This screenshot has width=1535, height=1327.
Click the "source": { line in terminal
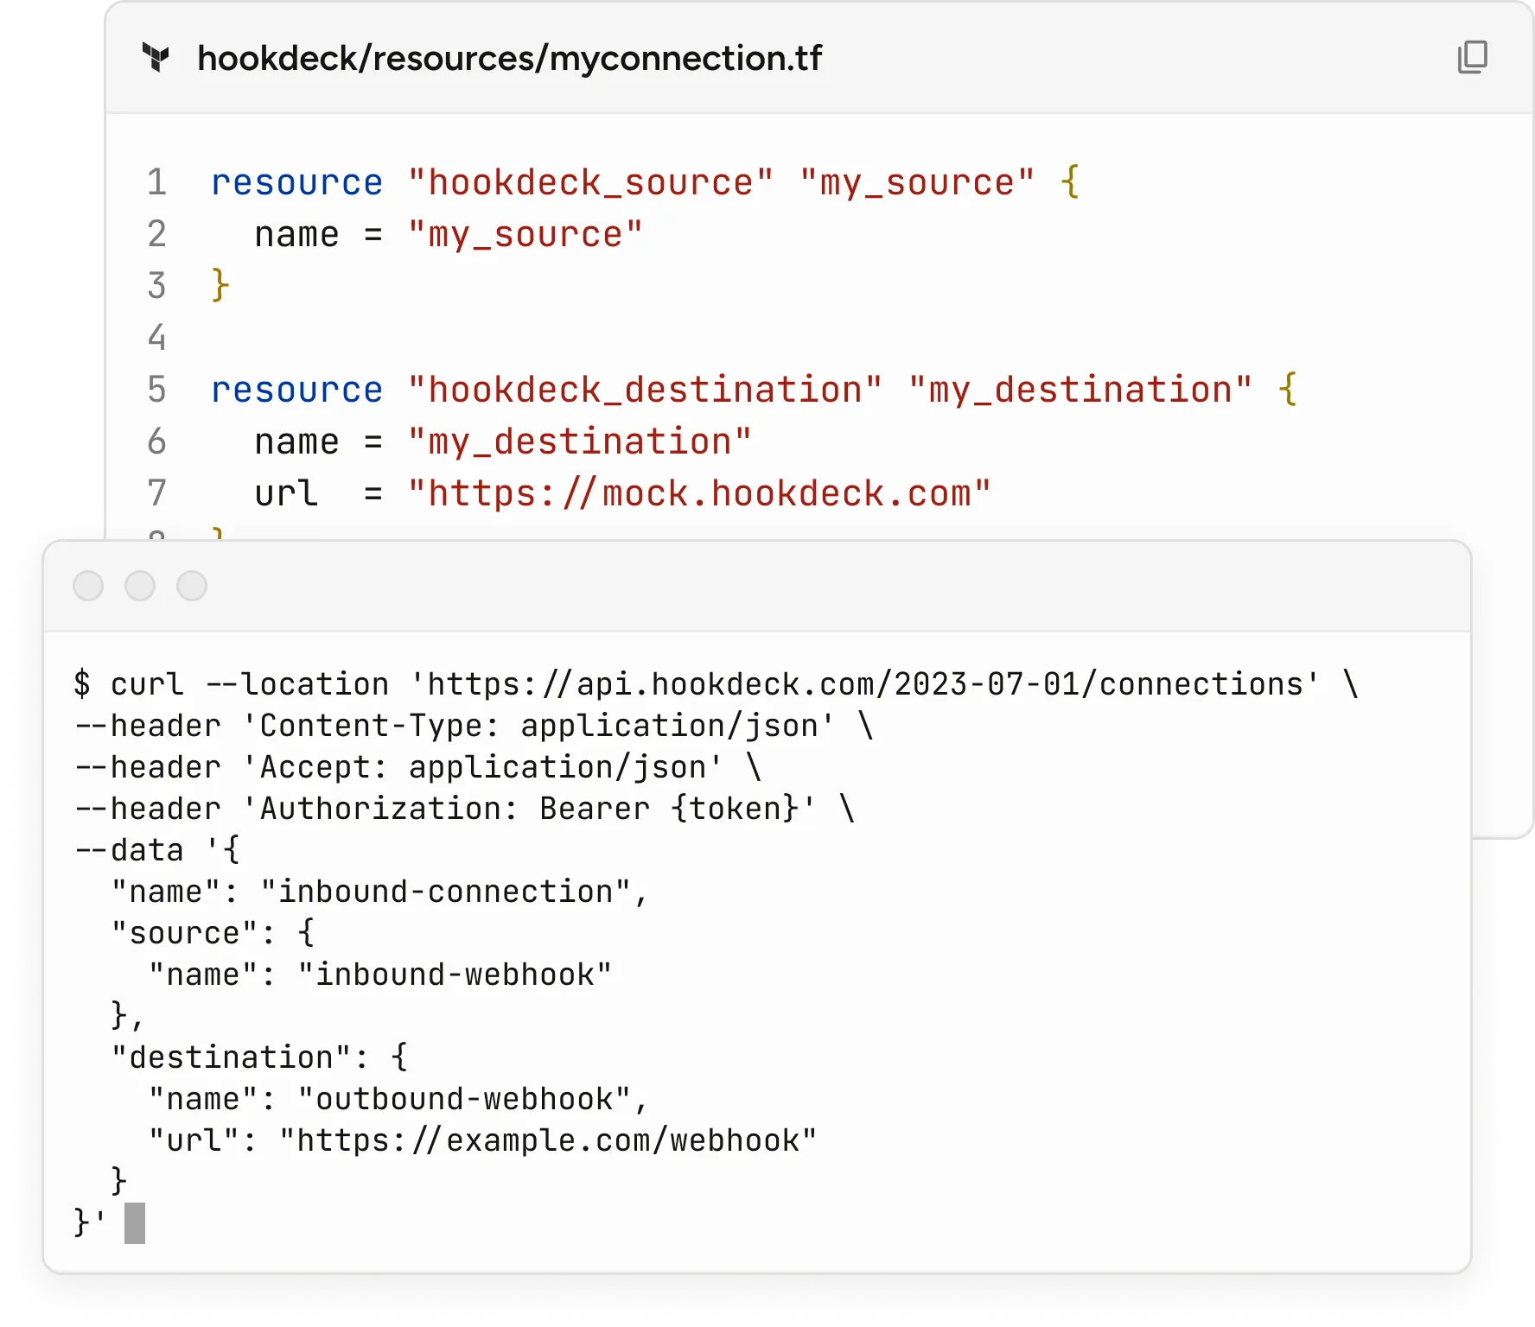213,933
